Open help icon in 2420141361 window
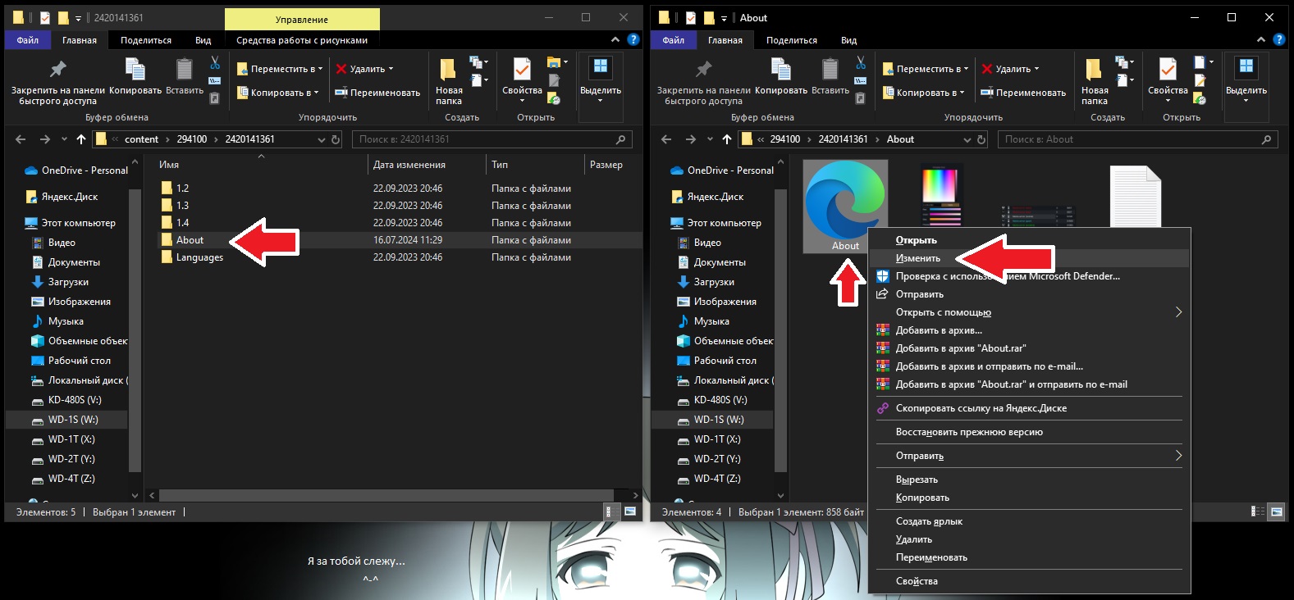This screenshot has width=1294, height=600. 633,39
